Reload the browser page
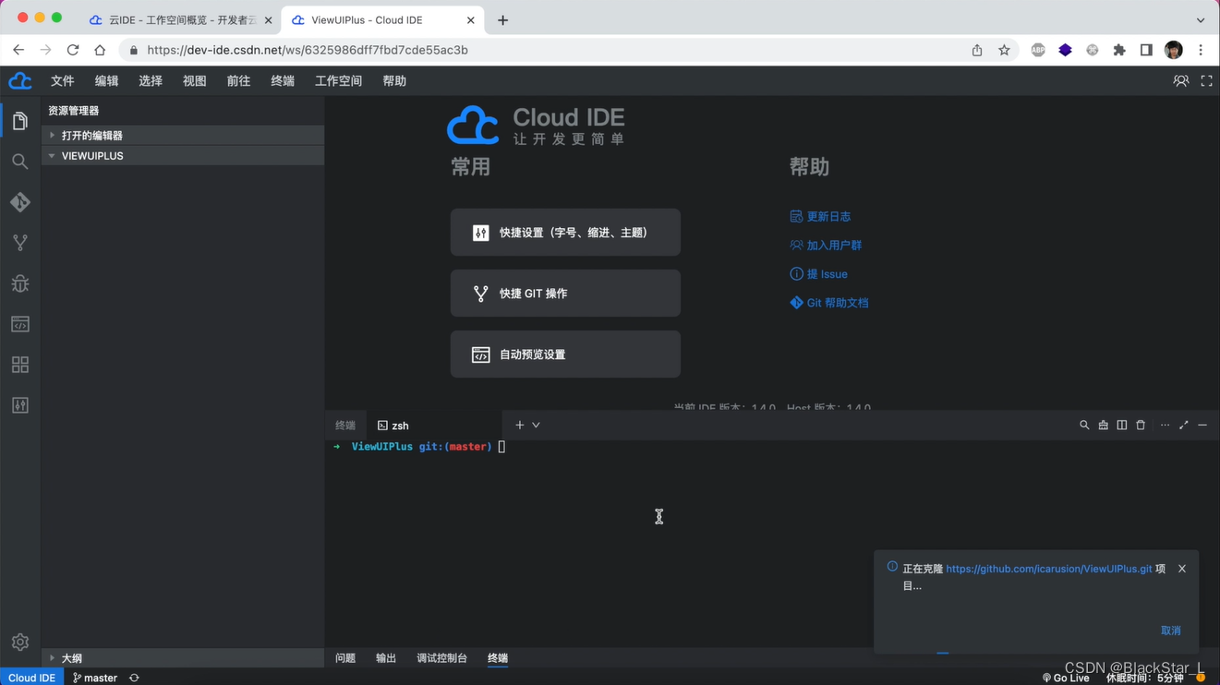1220x685 pixels. [73, 50]
